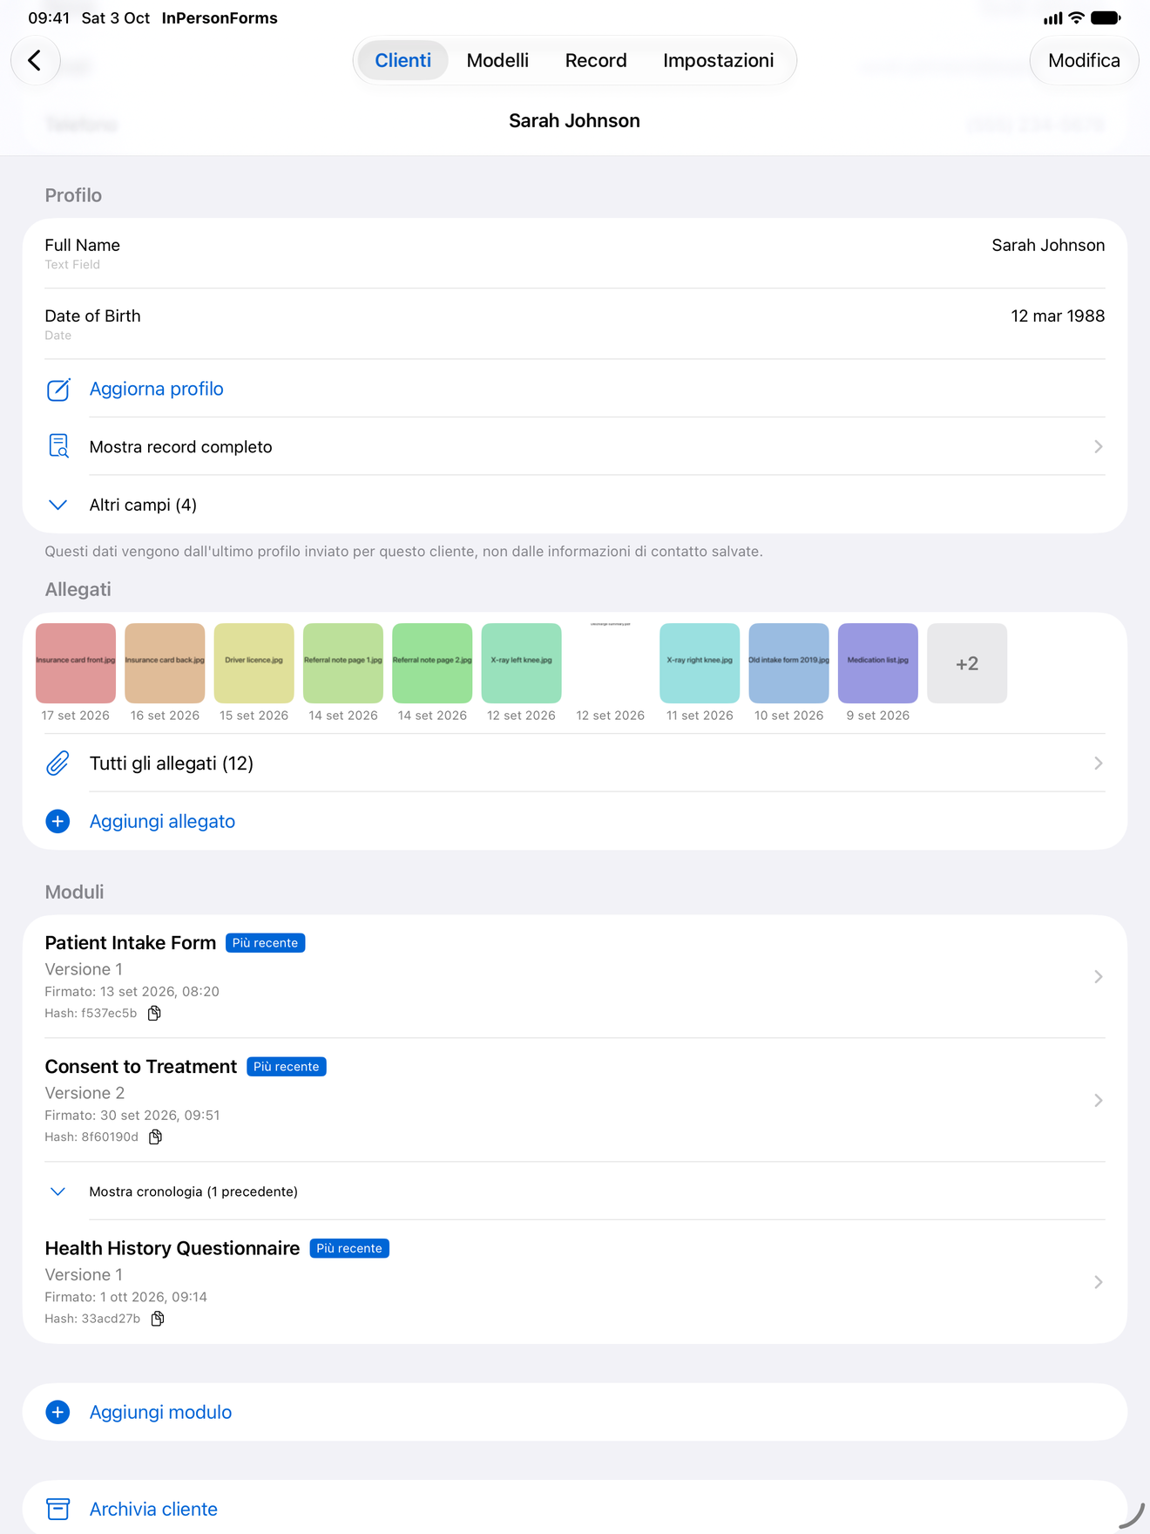Viewport: 1150px width, 1534px height.
Task: Click the paperclip icon for all attachments
Action: [x=57, y=764]
